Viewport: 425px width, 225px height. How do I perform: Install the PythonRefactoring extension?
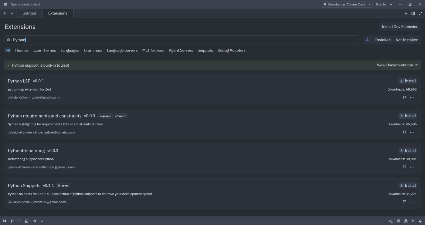click(x=408, y=151)
